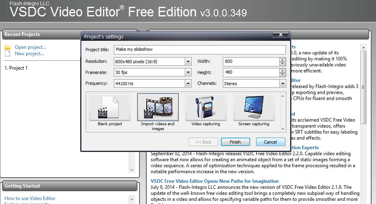Decrease Height using the down spinner

pyautogui.click(x=283, y=74)
